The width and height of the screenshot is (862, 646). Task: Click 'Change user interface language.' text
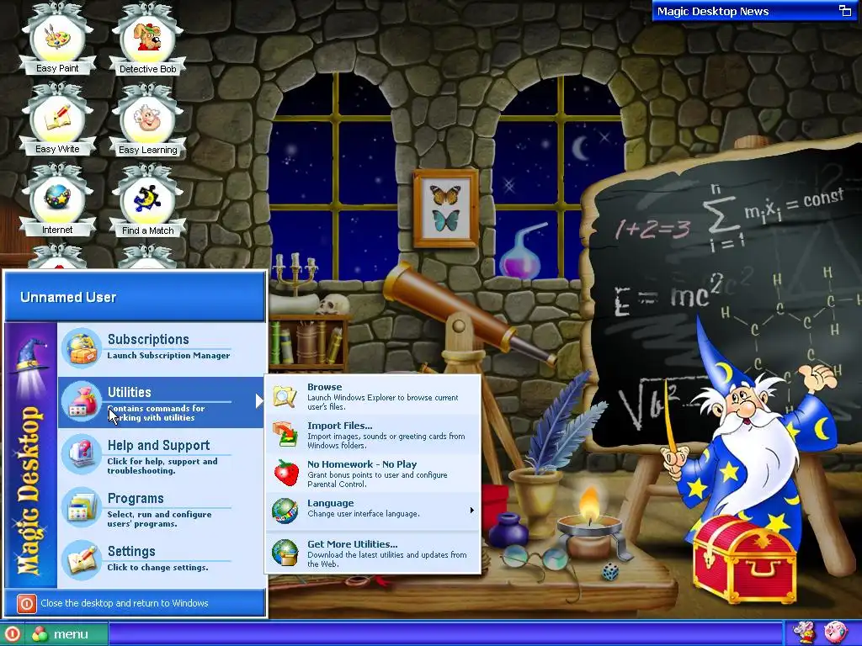[x=364, y=514]
